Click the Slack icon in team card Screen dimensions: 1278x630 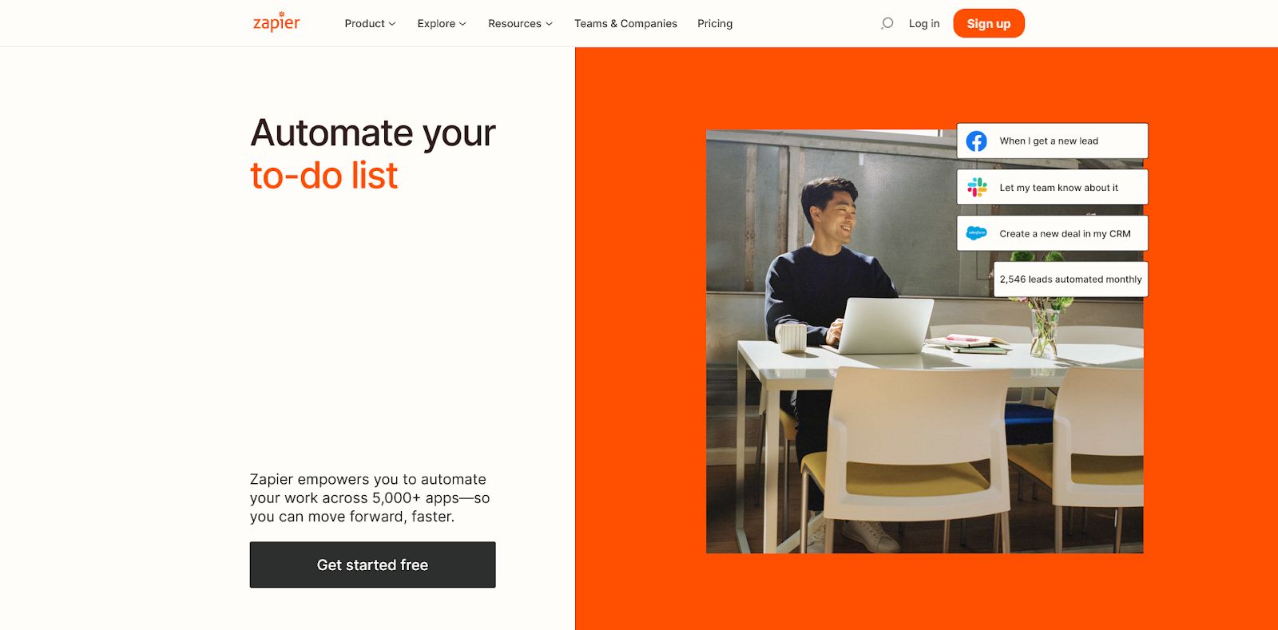[x=977, y=188]
